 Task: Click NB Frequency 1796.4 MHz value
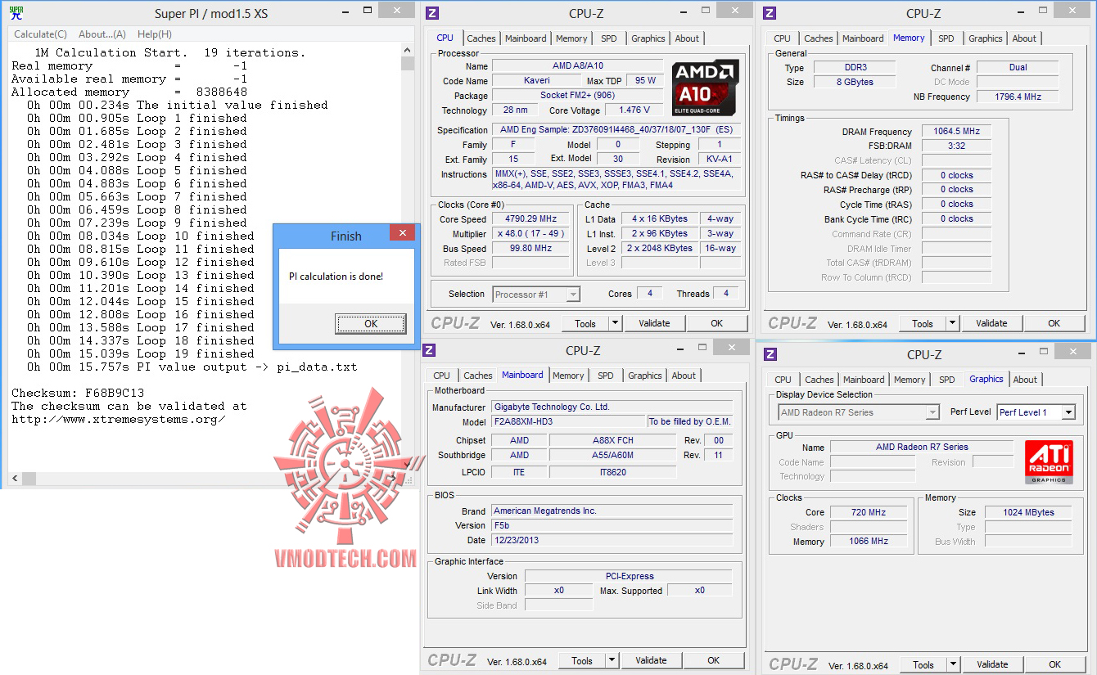click(x=1019, y=97)
